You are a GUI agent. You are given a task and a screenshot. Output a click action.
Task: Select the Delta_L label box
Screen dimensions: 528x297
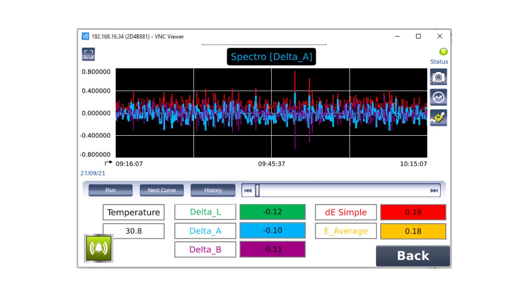(205, 212)
